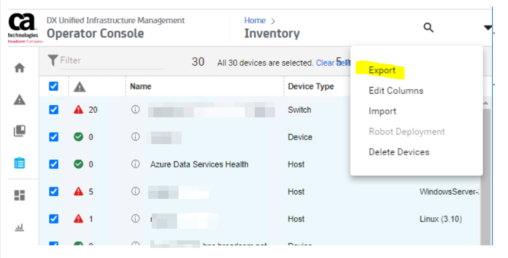Viewport: 508px width, 258px height.
Task: Open the Reports chart icon in sidebar
Action: coord(19,227)
